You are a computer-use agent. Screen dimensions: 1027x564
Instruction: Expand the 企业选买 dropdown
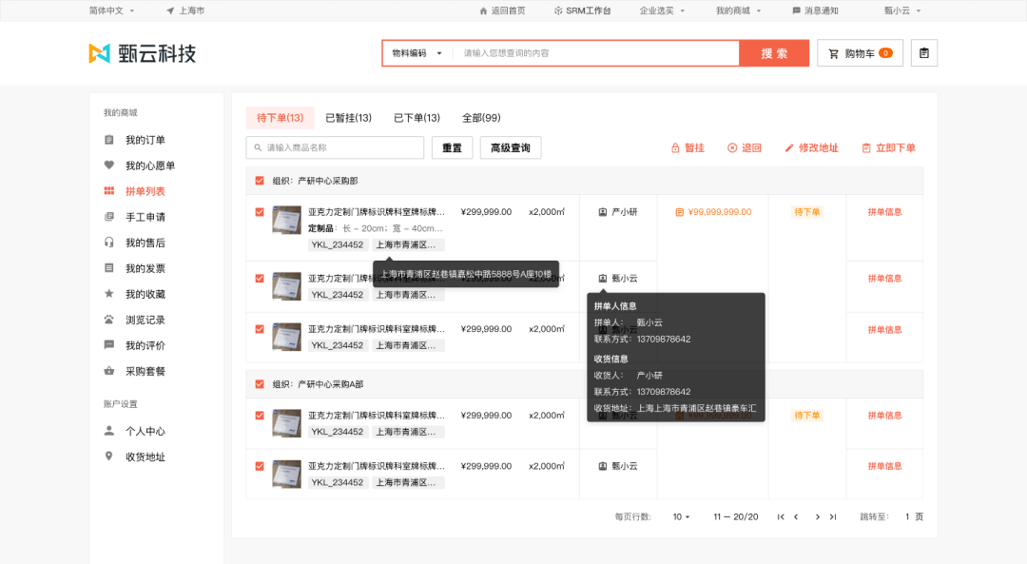(662, 10)
